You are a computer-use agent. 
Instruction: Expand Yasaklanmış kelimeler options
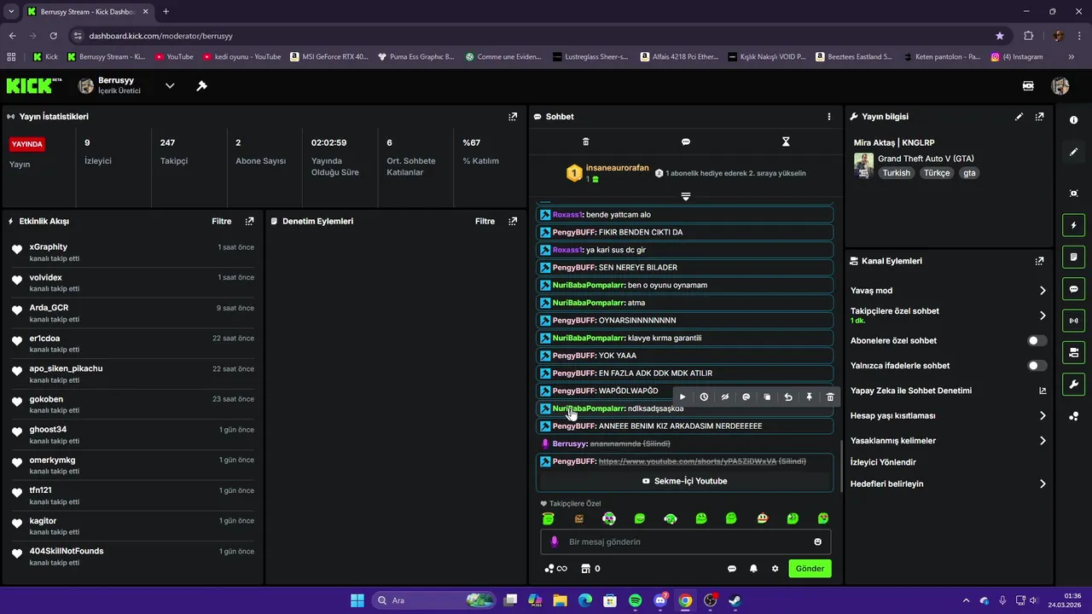coord(1043,441)
